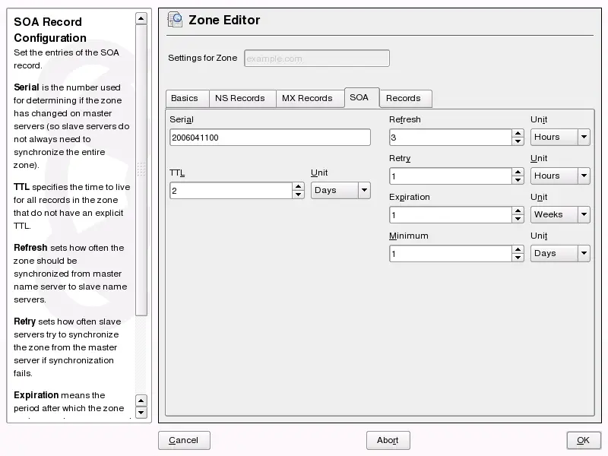Increase the Refresh value with up arrow
This screenshot has width=608, height=456.
518,133
